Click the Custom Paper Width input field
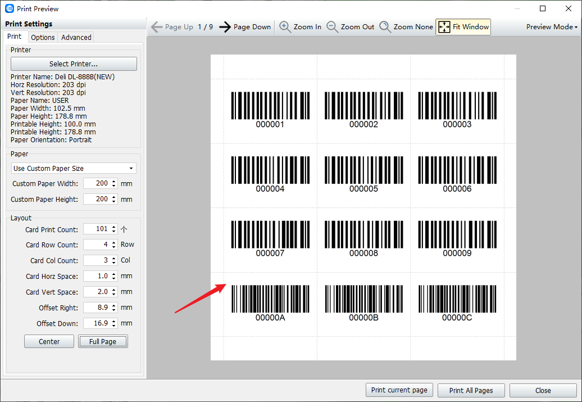The image size is (582, 402). pyautogui.click(x=97, y=183)
